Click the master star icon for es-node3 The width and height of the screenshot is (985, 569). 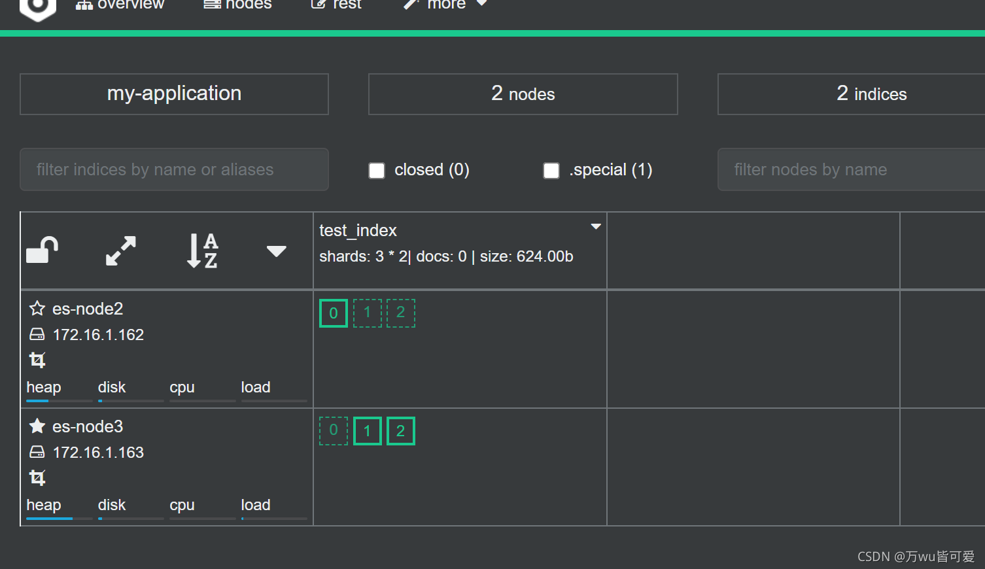click(37, 426)
